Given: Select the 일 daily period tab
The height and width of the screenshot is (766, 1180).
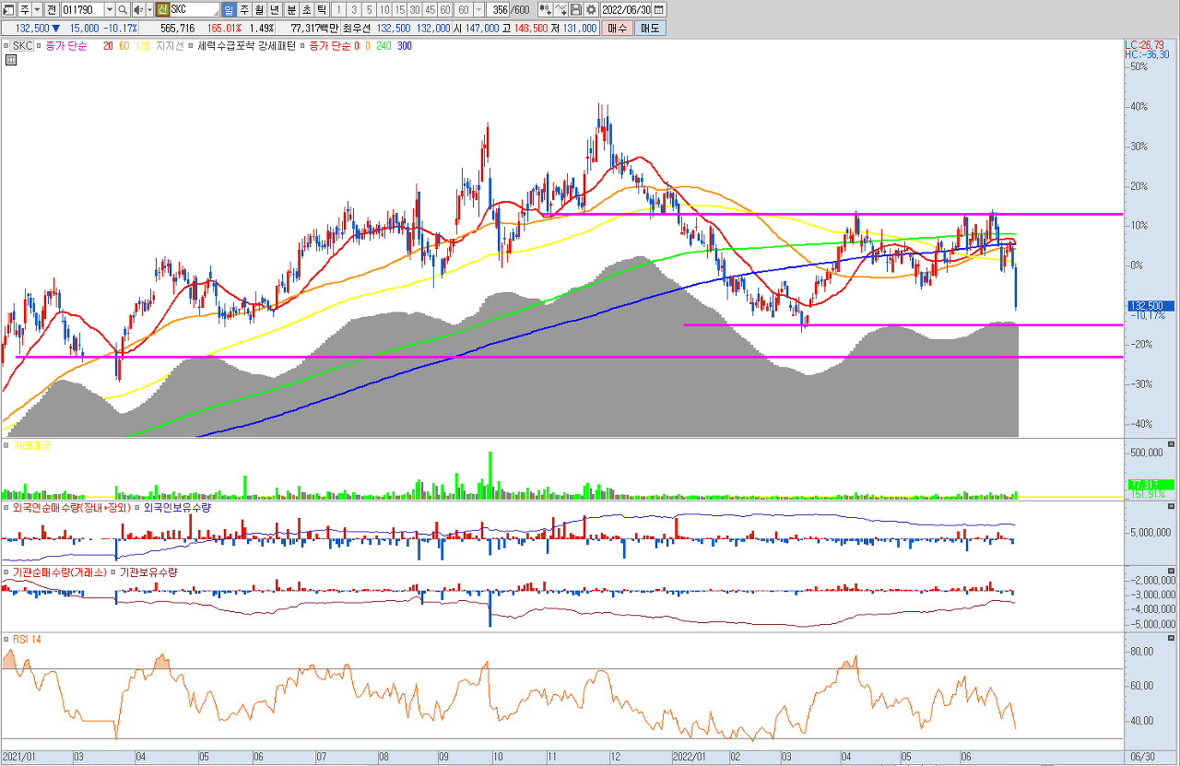Looking at the screenshot, I should pyautogui.click(x=230, y=10).
